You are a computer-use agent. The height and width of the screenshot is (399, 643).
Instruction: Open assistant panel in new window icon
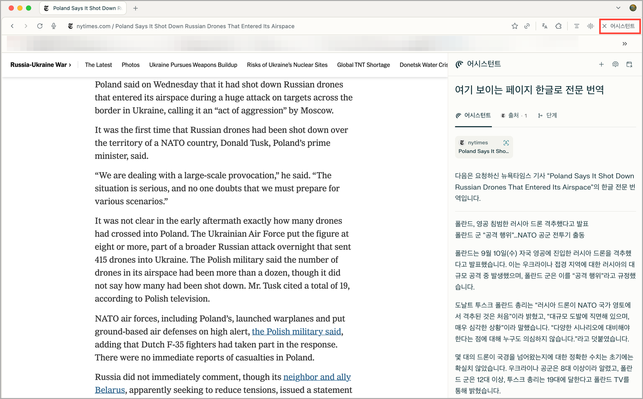click(x=629, y=64)
